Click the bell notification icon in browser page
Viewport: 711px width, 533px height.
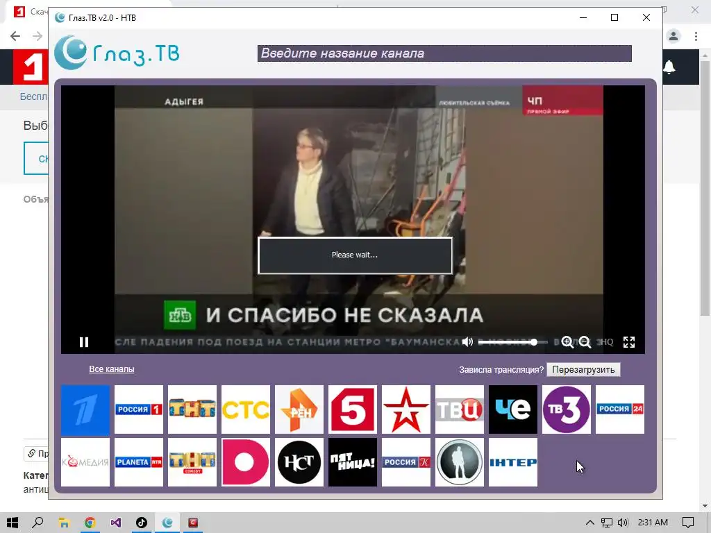click(x=669, y=67)
